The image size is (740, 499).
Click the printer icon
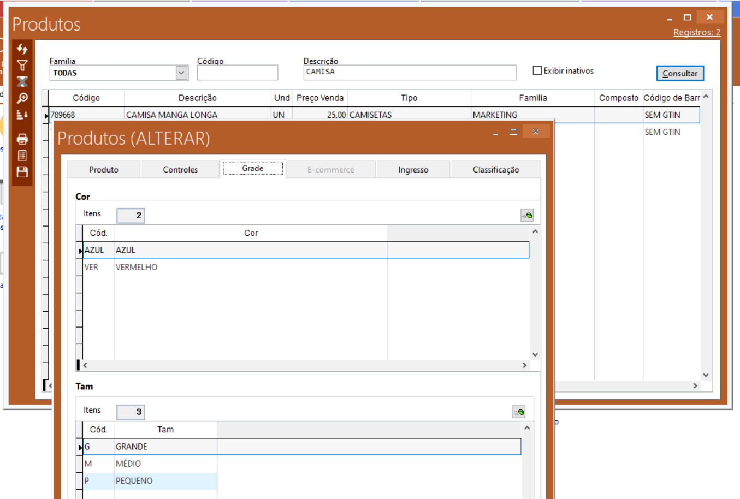pyautogui.click(x=22, y=139)
